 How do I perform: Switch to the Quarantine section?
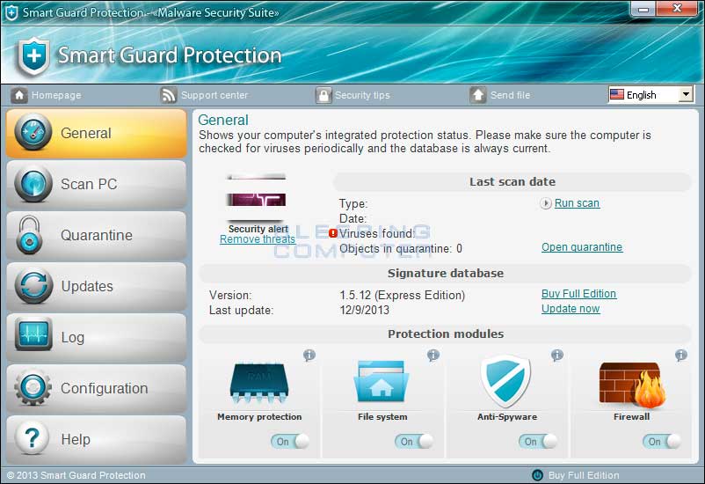coord(96,235)
